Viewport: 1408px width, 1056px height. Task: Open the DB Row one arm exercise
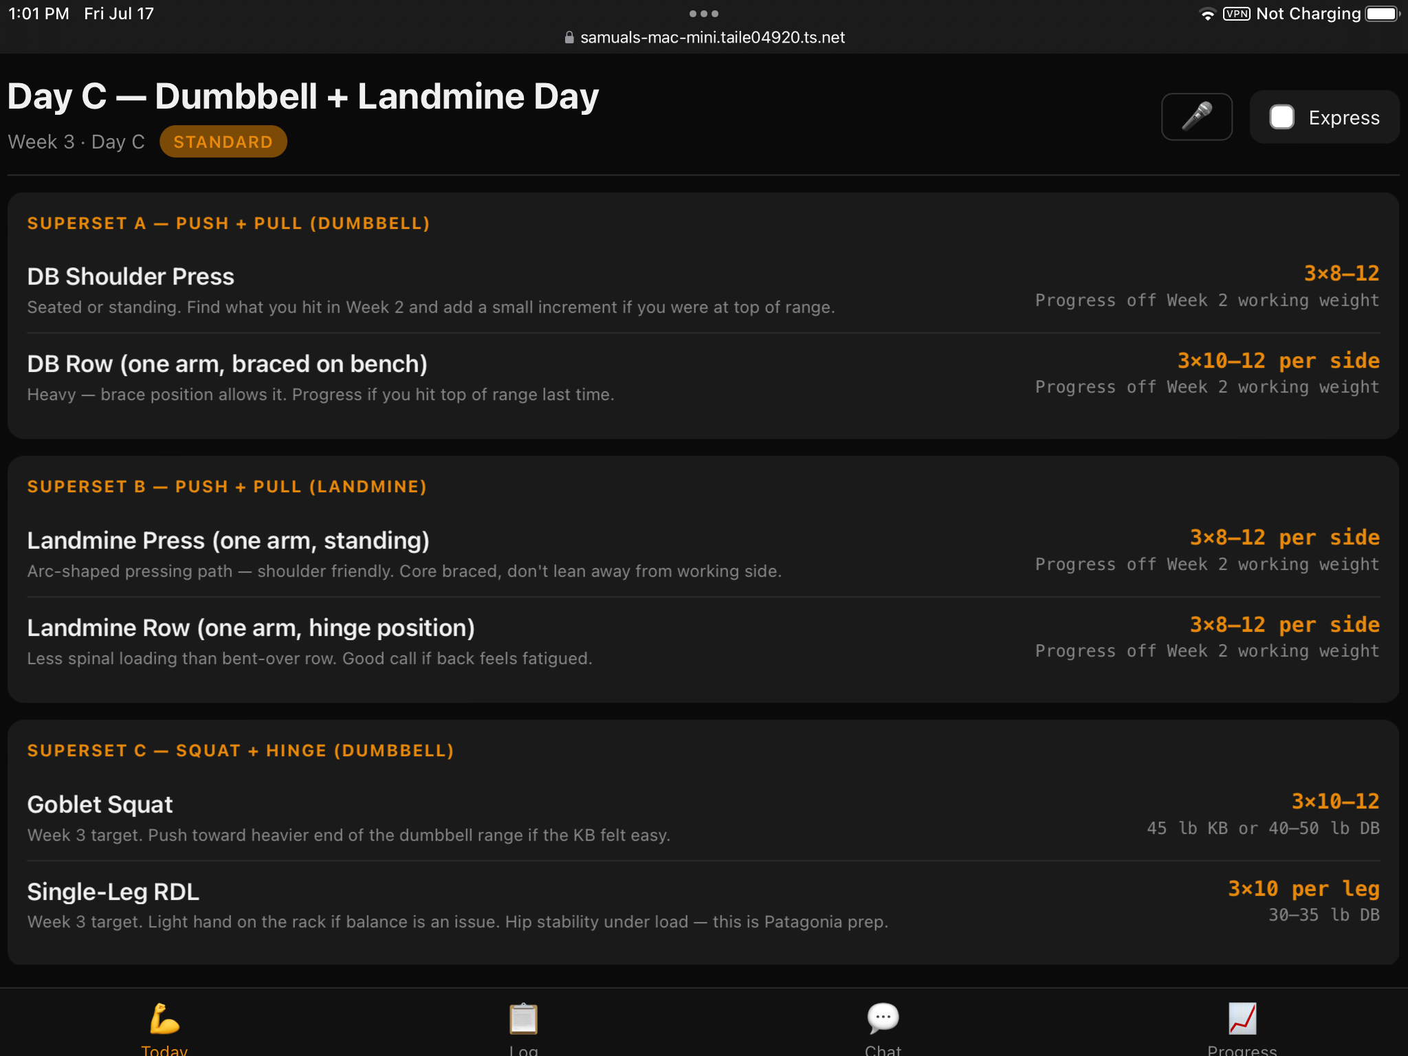click(703, 377)
